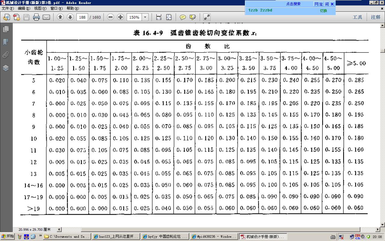Open the 文件 menu
385x241 pixels.
pyautogui.click(x=8, y=8)
